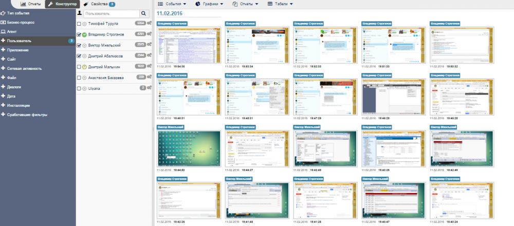Click the event count badge for Анастасия Бакарева
Image resolution: width=514 pixels, height=226 pixels.
point(141,77)
